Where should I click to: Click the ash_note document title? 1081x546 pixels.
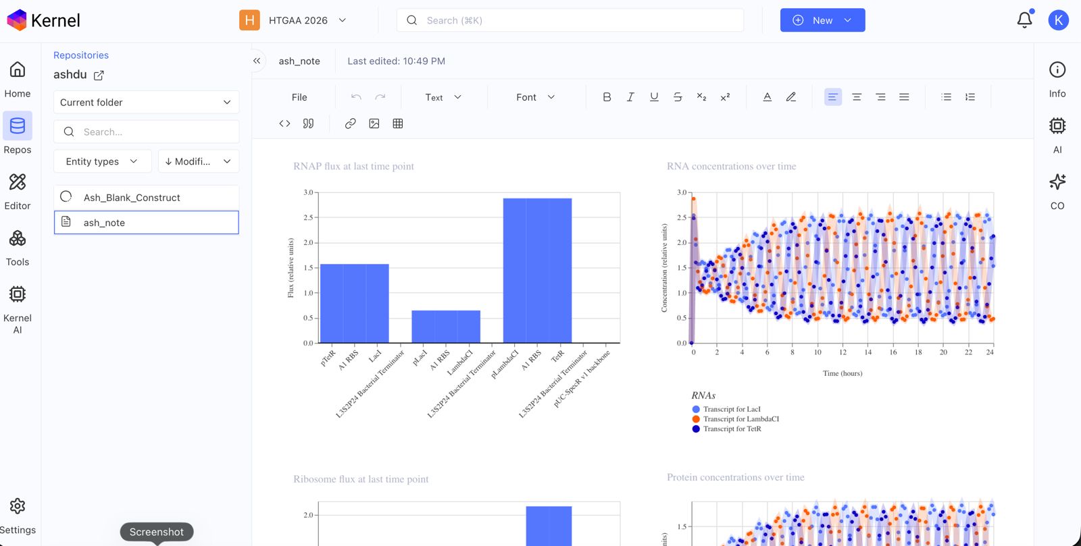299,61
